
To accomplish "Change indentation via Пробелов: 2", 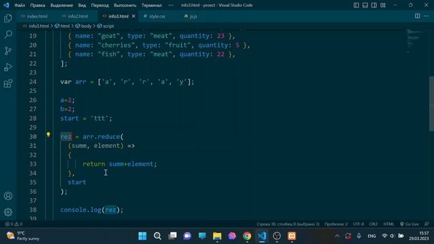I will click(x=336, y=224).
